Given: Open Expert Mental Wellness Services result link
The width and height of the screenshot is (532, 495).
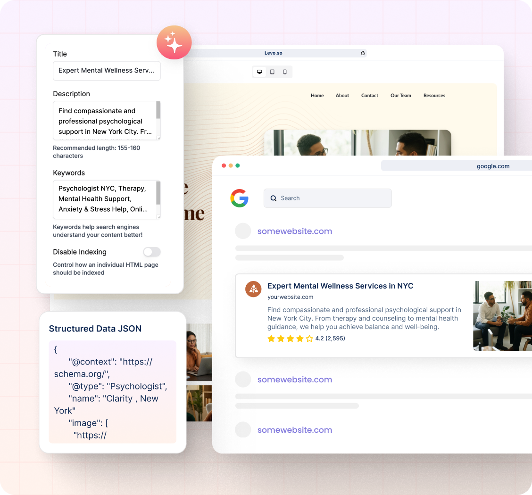Looking at the screenshot, I should point(340,286).
